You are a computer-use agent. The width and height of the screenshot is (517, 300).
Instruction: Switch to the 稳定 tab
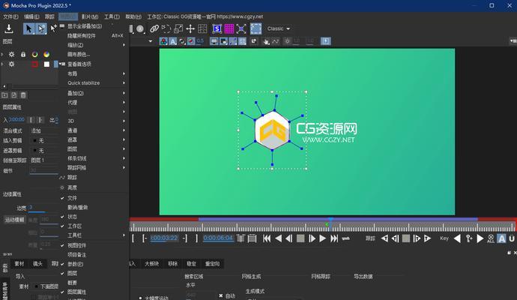click(x=191, y=264)
